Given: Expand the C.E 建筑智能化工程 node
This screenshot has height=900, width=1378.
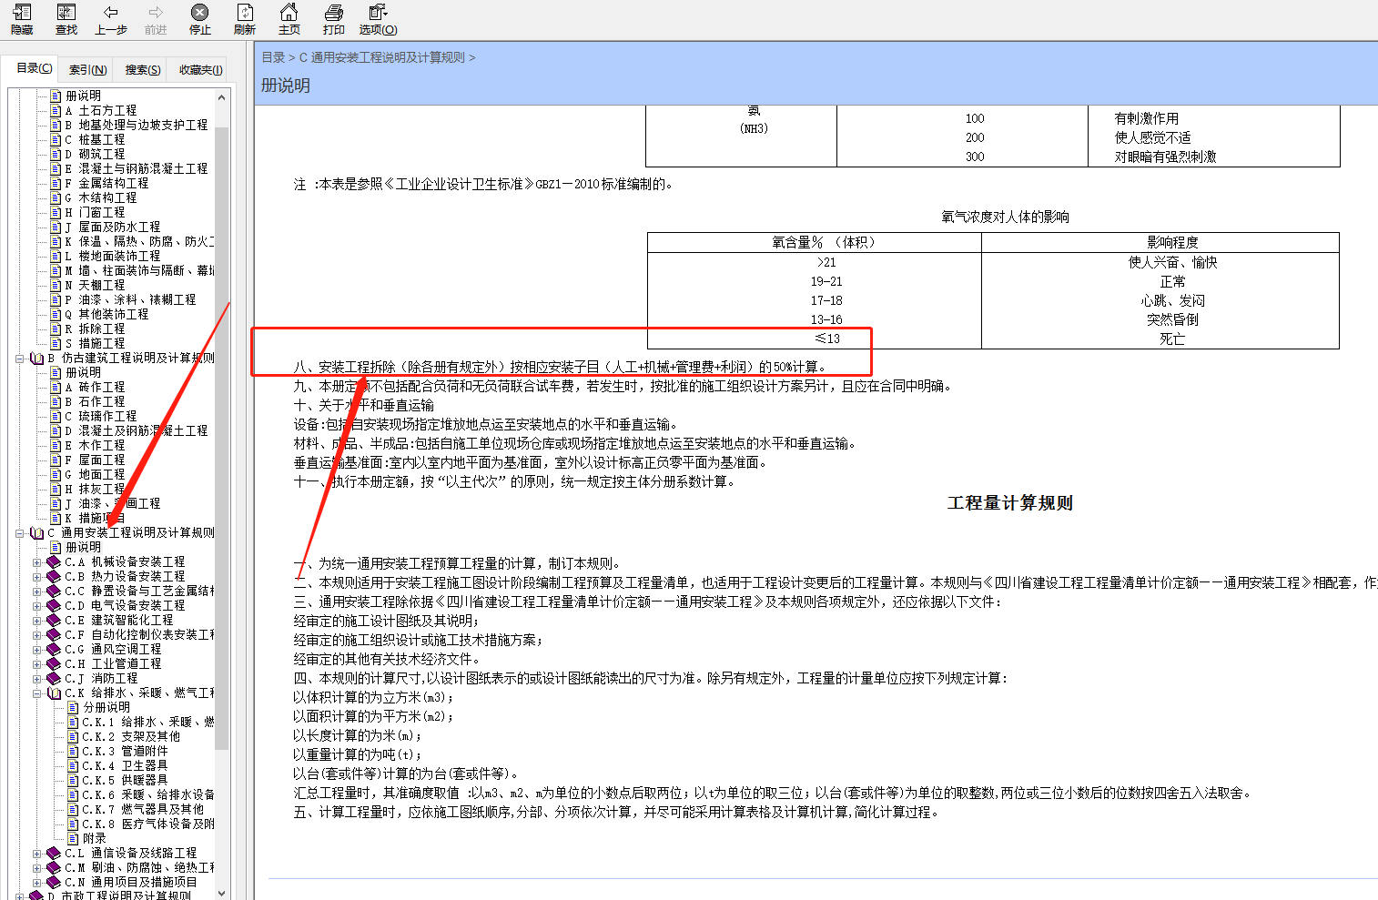Looking at the screenshot, I should point(37,620).
